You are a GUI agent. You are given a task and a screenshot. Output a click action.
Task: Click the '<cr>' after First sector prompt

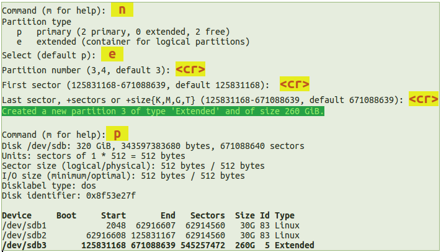294,84
